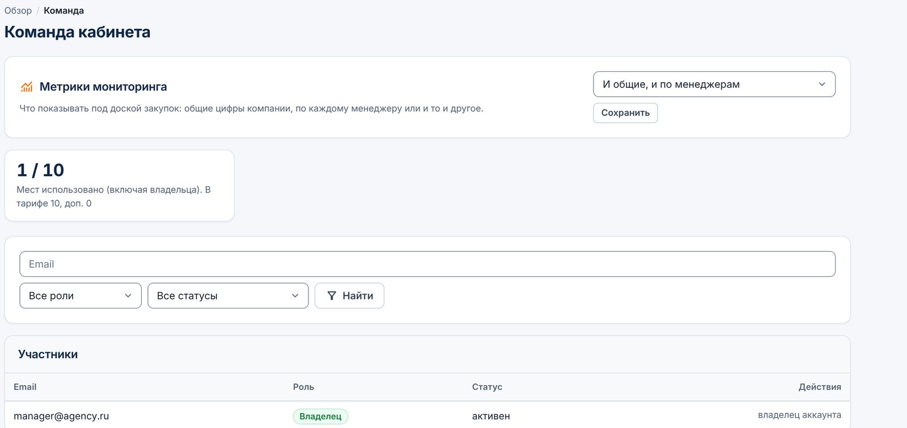Click the Сохранить button
The image size is (907, 428).
coord(625,113)
